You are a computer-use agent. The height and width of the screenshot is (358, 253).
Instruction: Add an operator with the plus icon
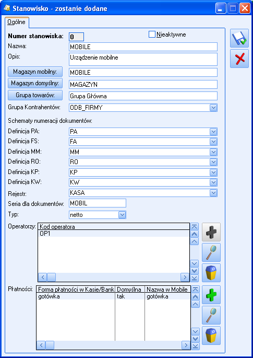tap(211, 232)
